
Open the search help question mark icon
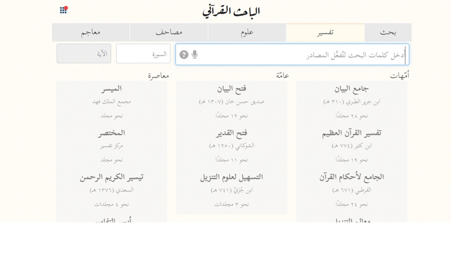click(184, 55)
